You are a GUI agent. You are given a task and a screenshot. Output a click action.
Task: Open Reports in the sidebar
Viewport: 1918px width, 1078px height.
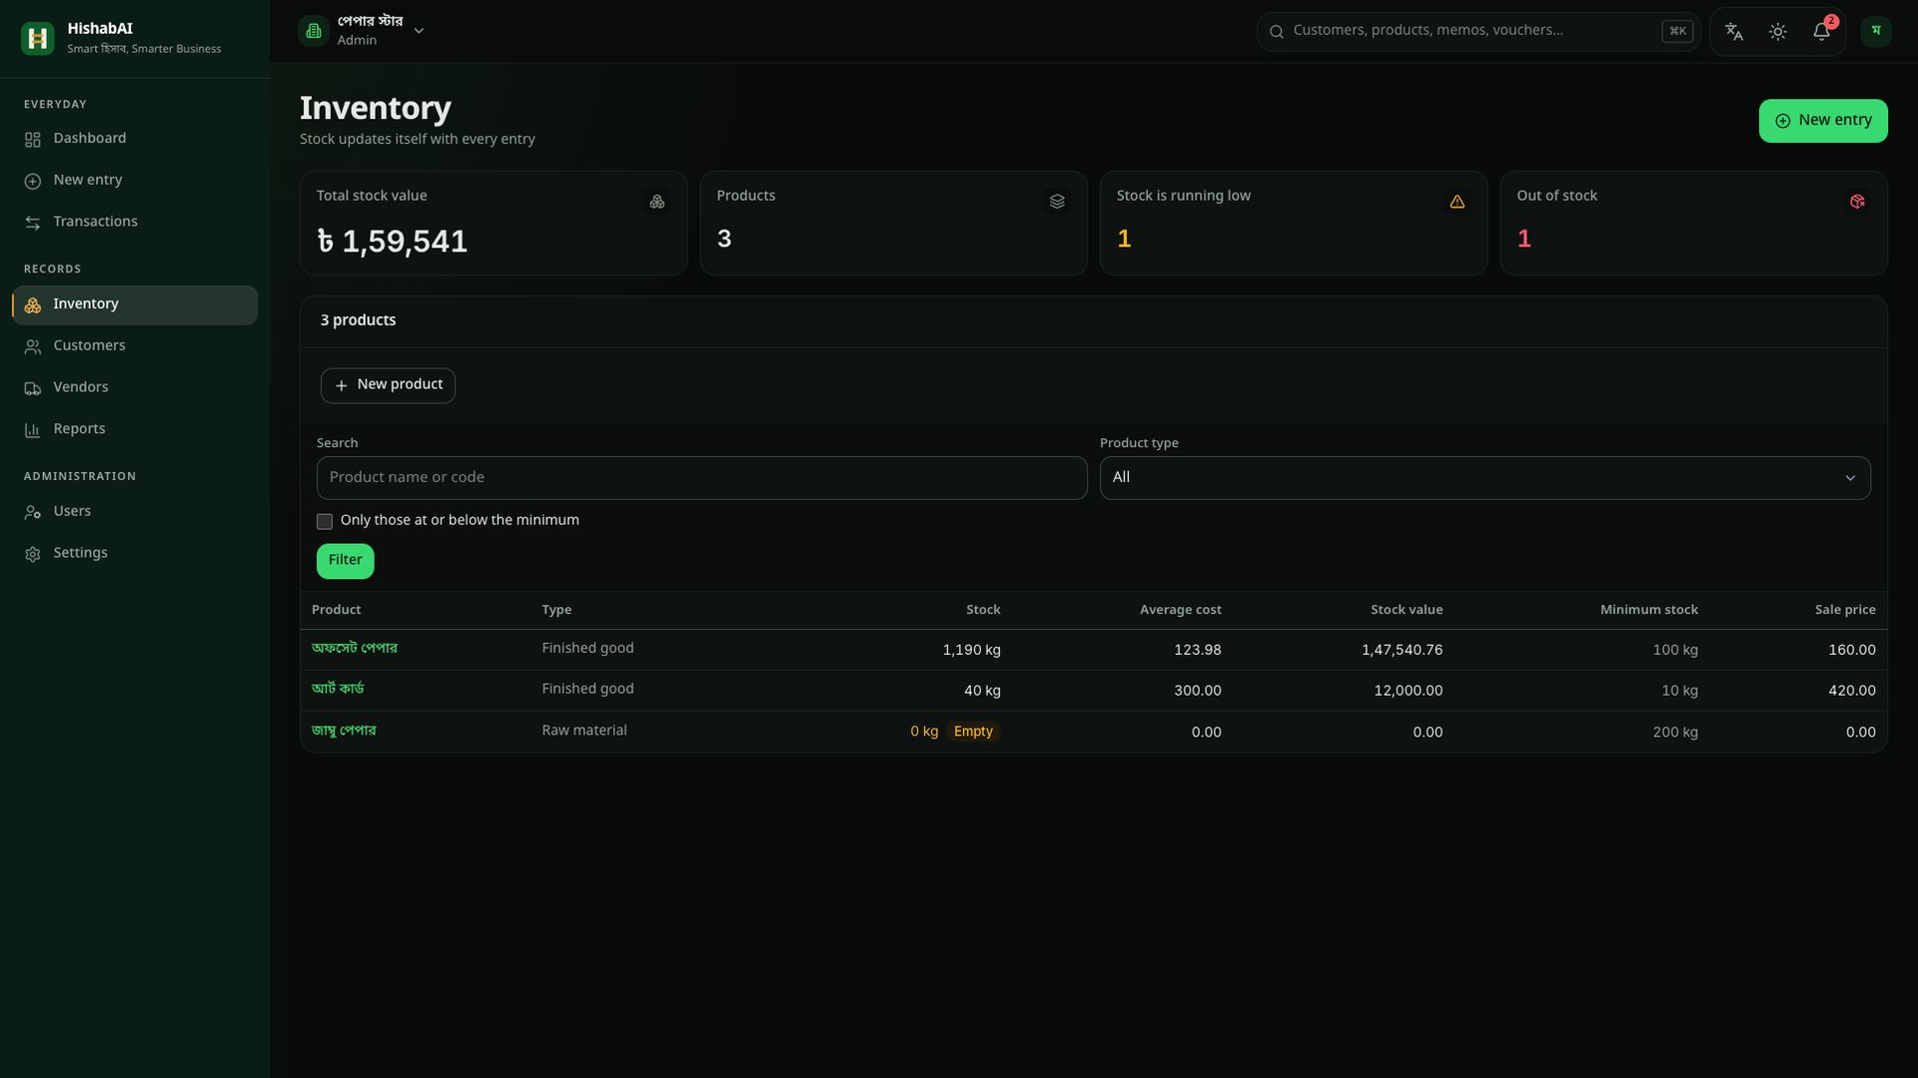click(135, 430)
